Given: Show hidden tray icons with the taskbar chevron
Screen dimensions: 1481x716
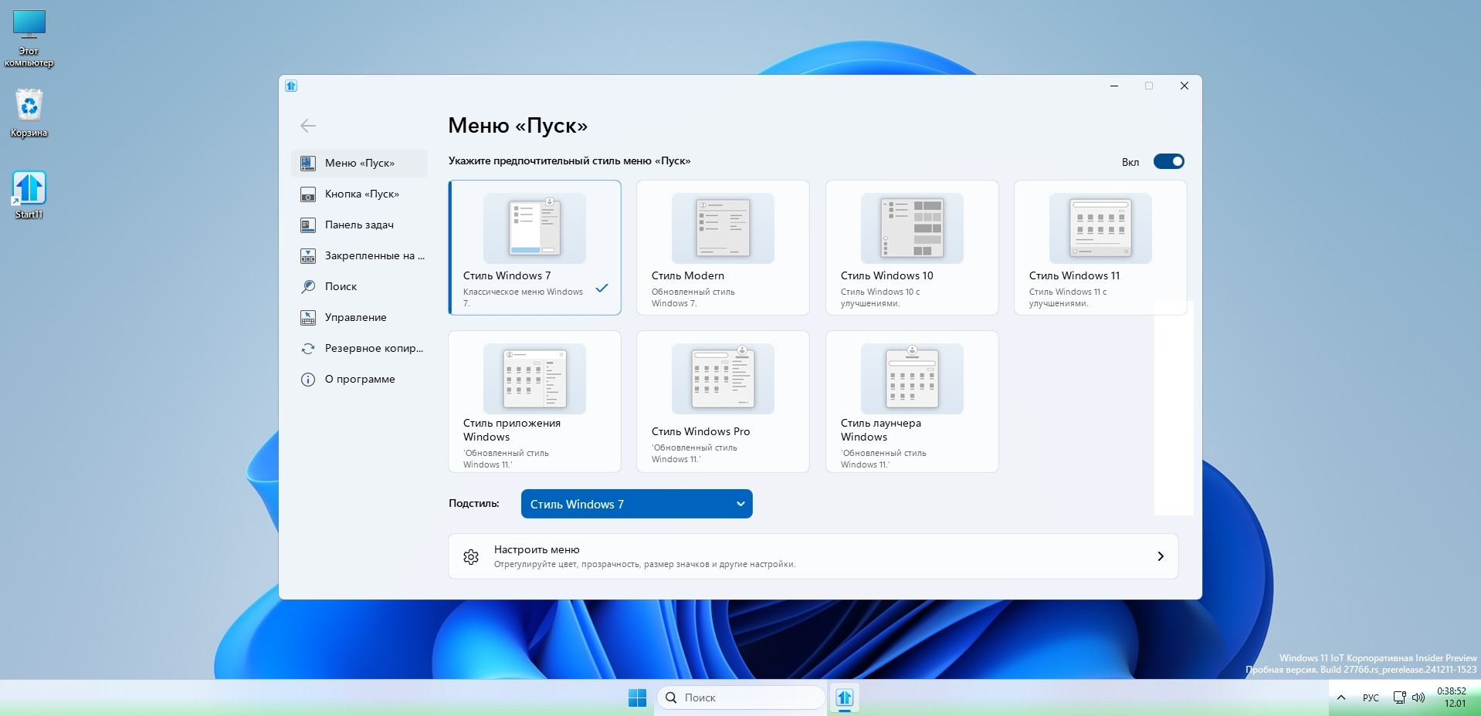Looking at the screenshot, I should (x=1341, y=697).
